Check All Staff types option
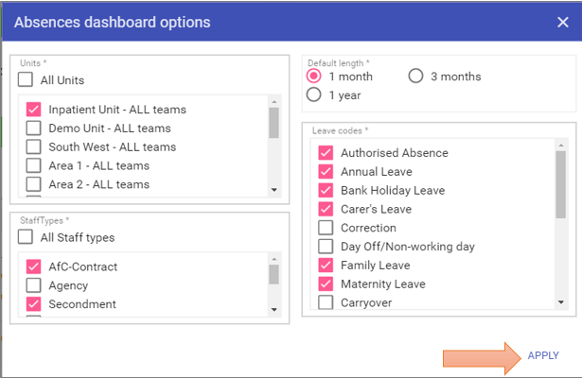 tap(27, 237)
